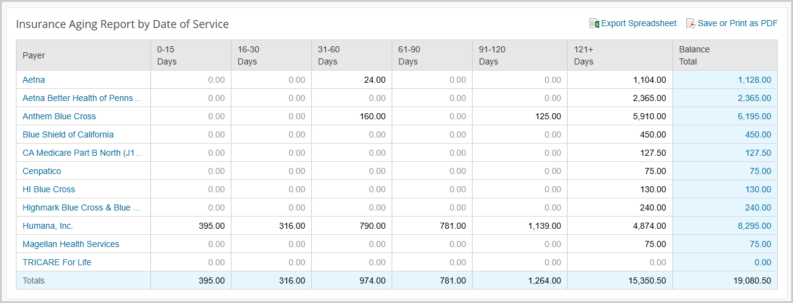Select Anthem 91-120 days value 125.00
This screenshot has height=303, width=793.
548,116
